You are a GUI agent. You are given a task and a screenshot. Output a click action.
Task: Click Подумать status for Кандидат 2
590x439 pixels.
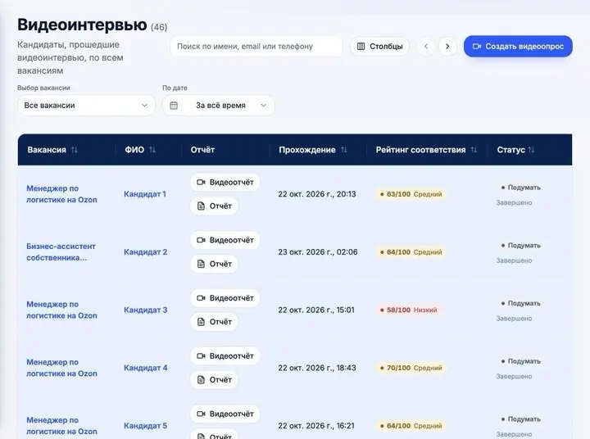521,245
